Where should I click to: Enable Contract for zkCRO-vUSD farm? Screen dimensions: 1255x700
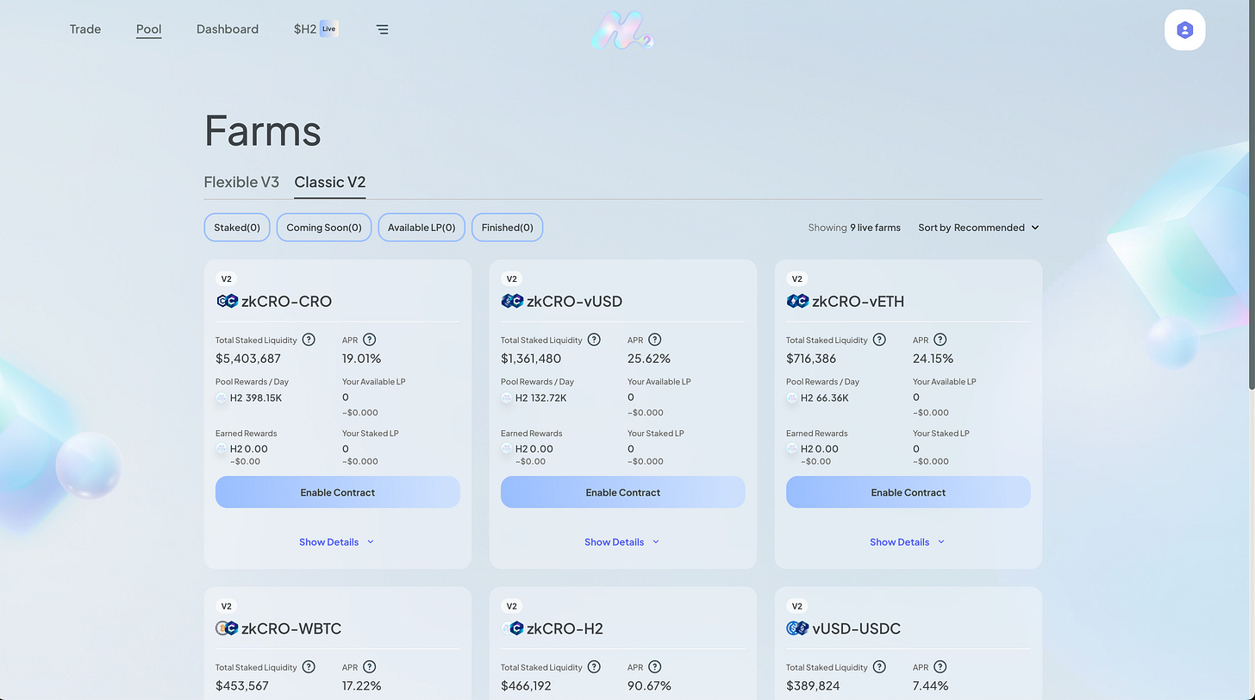[622, 492]
